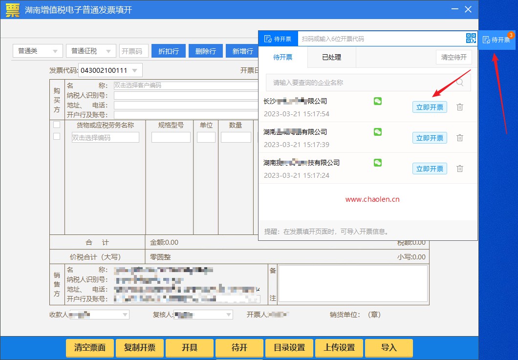The height and width of the screenshot is (360, 518).
Task: Switch to the 待开票 tab
Action: [x=283, y=57]
